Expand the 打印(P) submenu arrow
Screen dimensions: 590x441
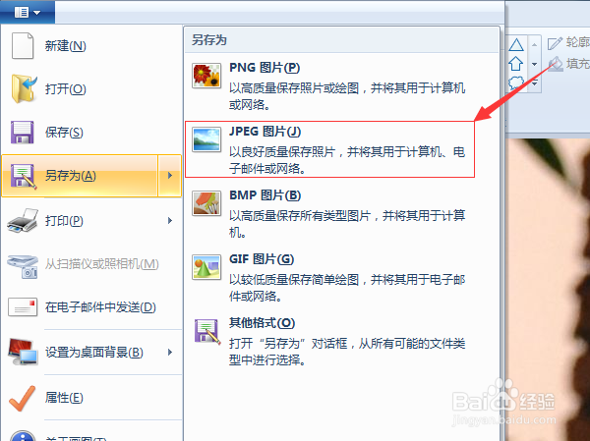click(170, 221)
